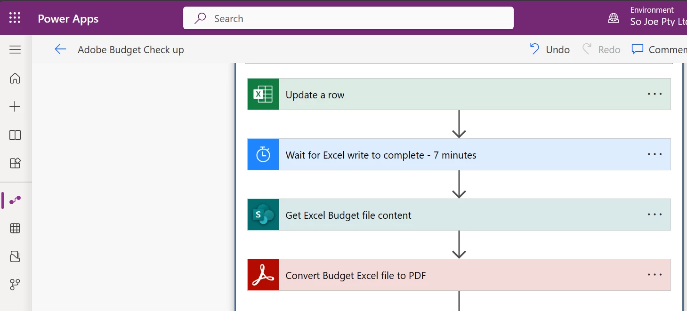
Task: Click arrow between Get Excel and Convert
Action: click(x=459, y=245)
